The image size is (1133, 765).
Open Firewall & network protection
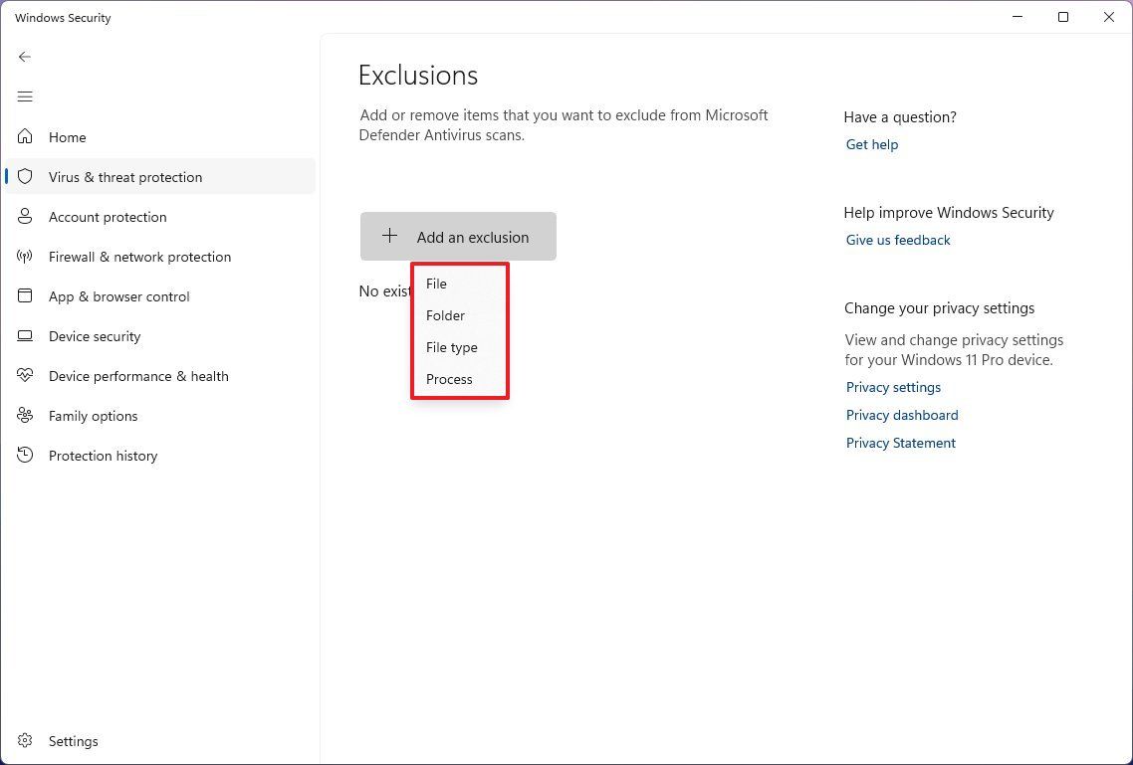pyautogui.click(x=139, y=257)
